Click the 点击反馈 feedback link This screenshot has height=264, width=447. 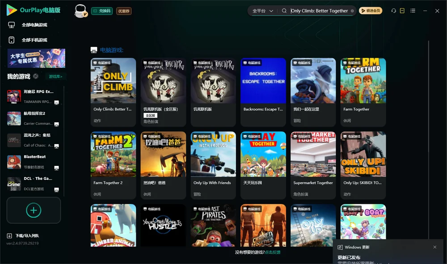pos(273,252)
